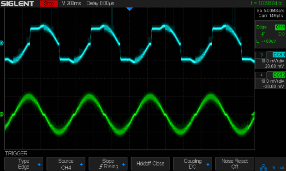The width and height of the screenshot is (286, 171).
Task: Select the Delay 0.00µs readout
Action: pyautogui.click(x=100, y=3)
